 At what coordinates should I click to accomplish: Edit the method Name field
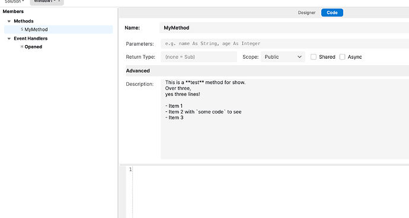284,28
